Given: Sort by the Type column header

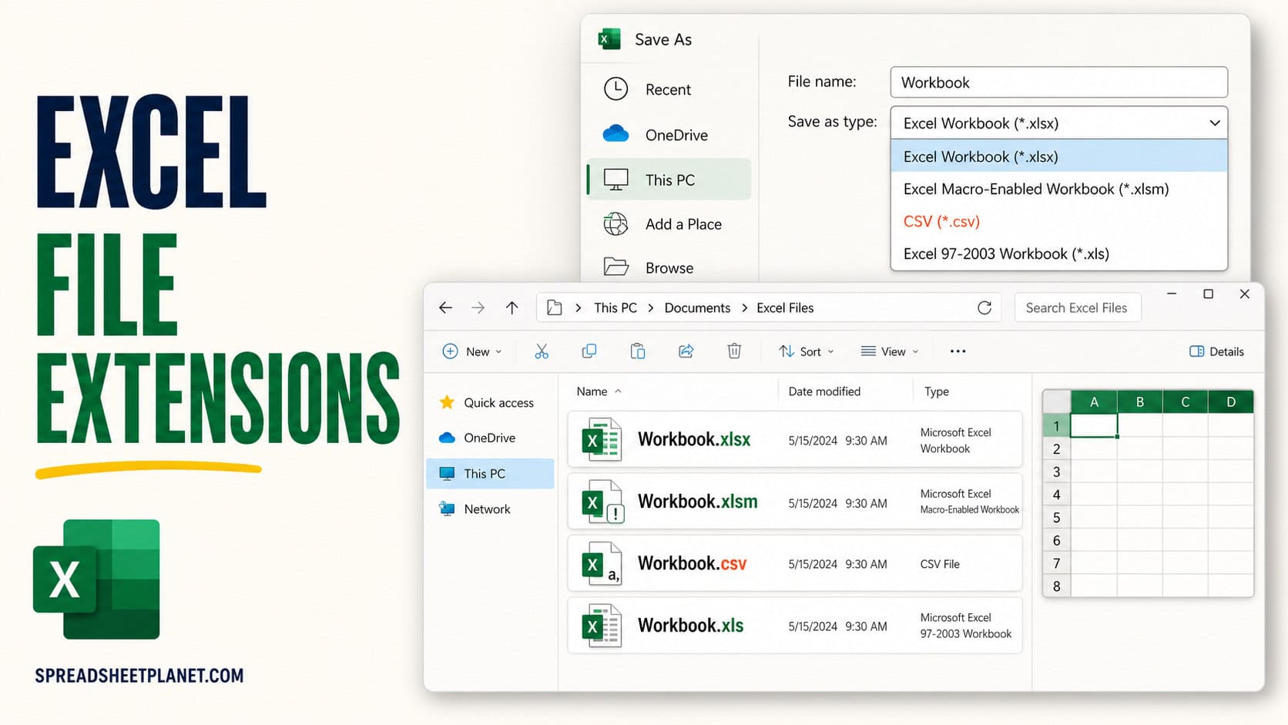Looking at the screenshot, I should pos(937,391).
